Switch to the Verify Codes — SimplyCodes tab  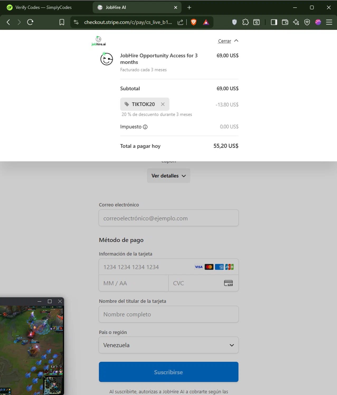pyautogui.click(x=44, y=7)
